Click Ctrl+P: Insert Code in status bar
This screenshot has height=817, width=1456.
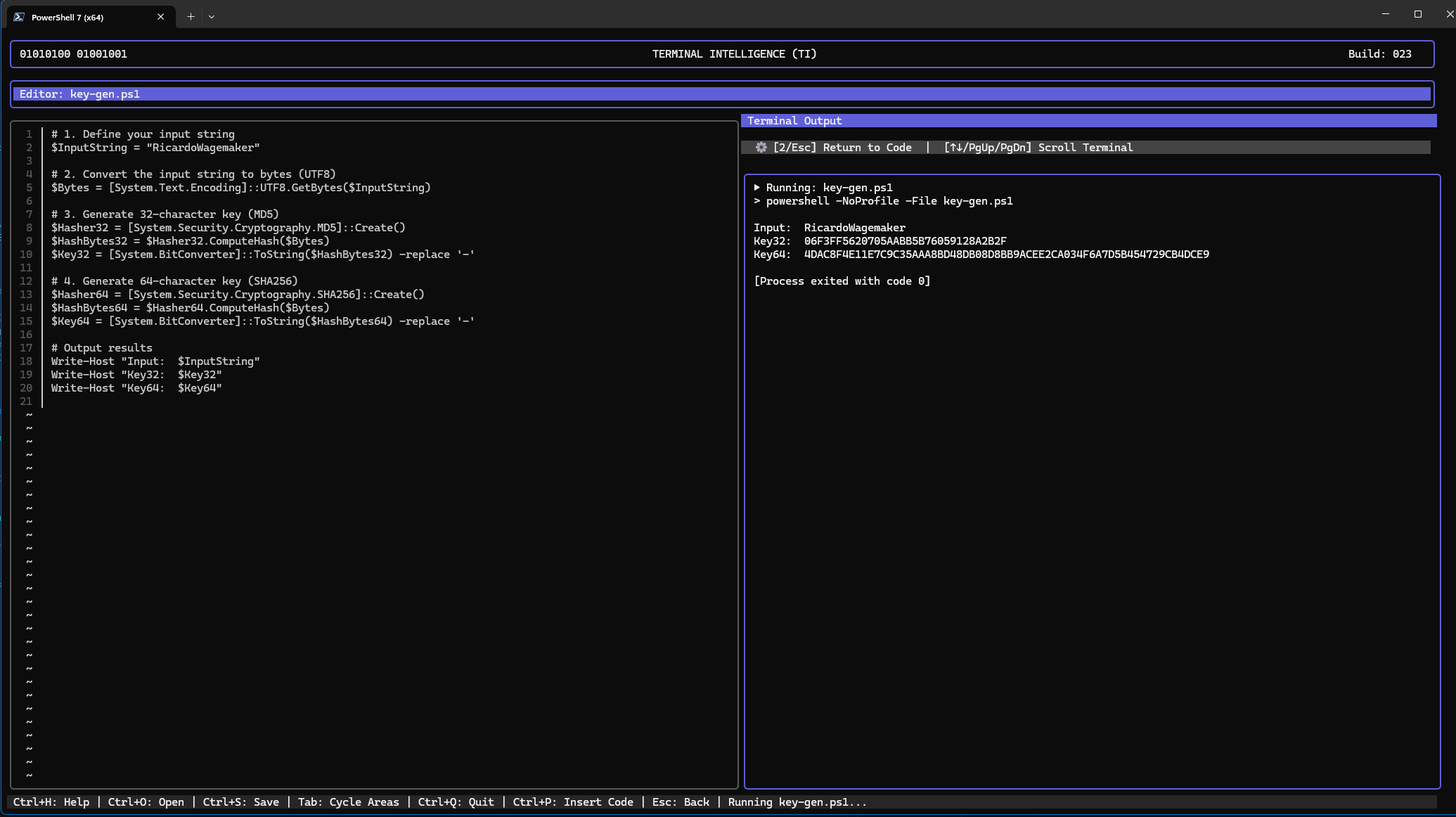click(x=573, y=802)
